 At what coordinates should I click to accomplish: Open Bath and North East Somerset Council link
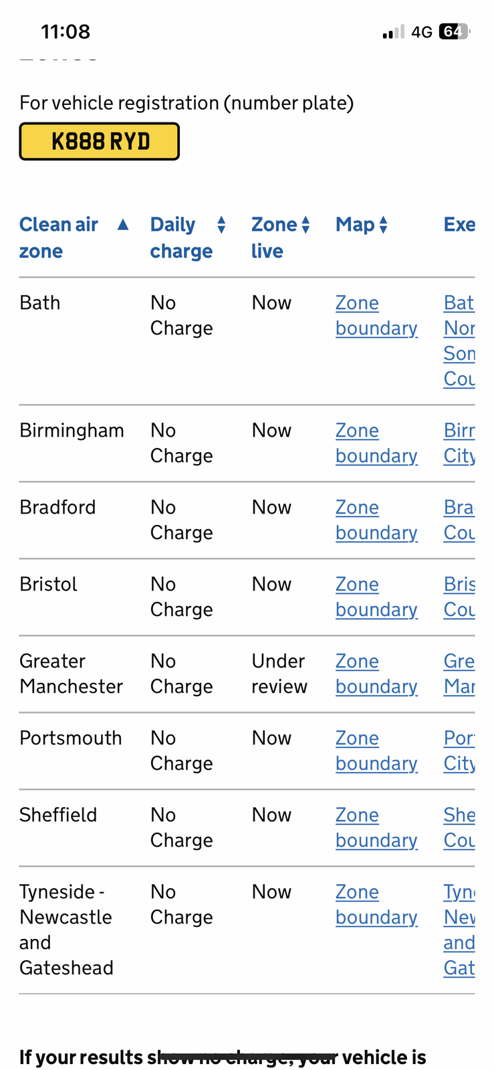click(x=459, y=341)
